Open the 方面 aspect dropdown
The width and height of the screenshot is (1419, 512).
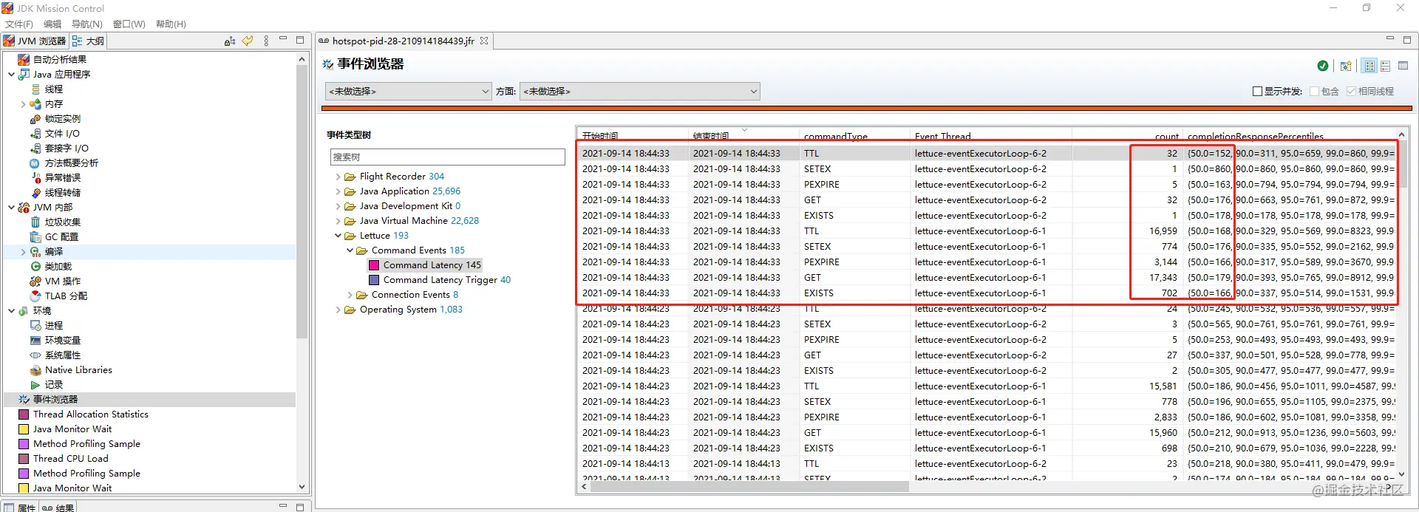640,92
